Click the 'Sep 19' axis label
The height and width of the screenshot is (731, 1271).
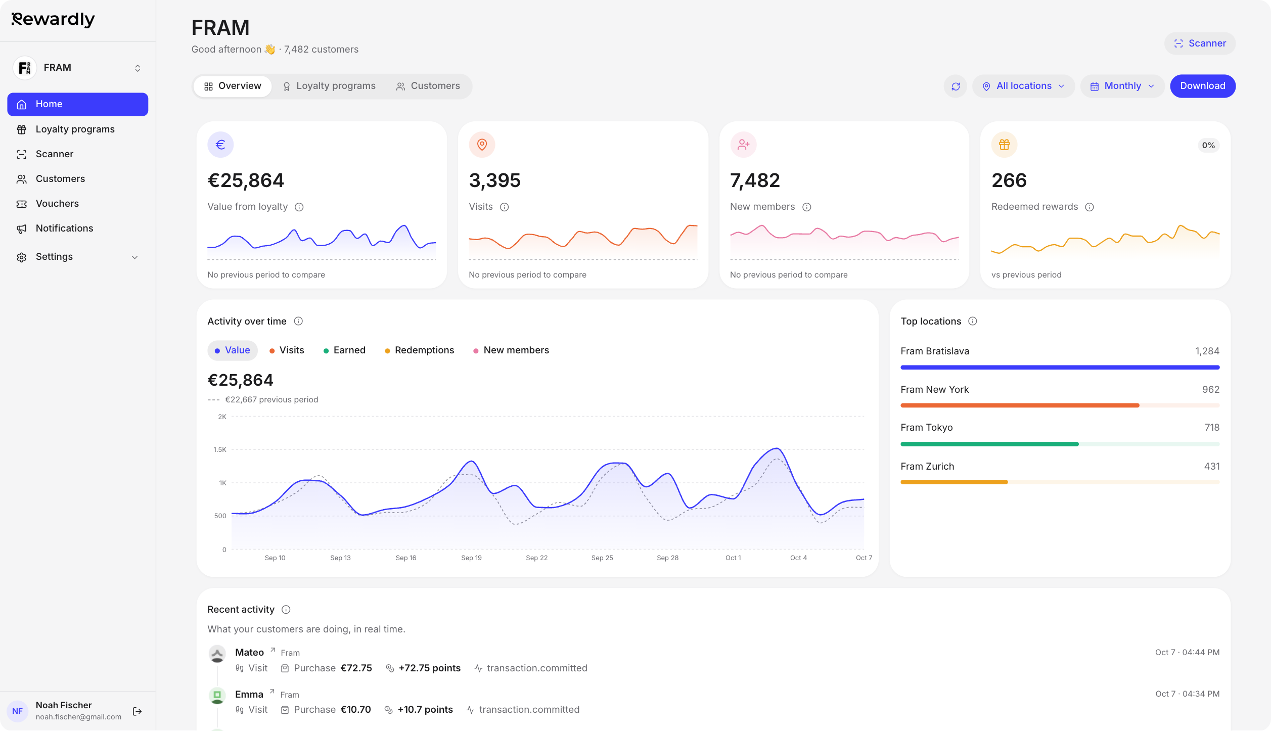pos(471,558)
